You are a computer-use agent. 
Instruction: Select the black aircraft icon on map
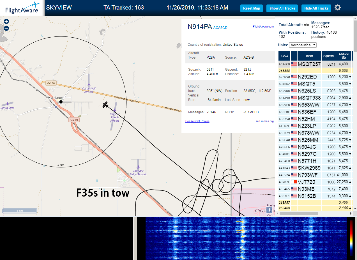click(105, 105)
